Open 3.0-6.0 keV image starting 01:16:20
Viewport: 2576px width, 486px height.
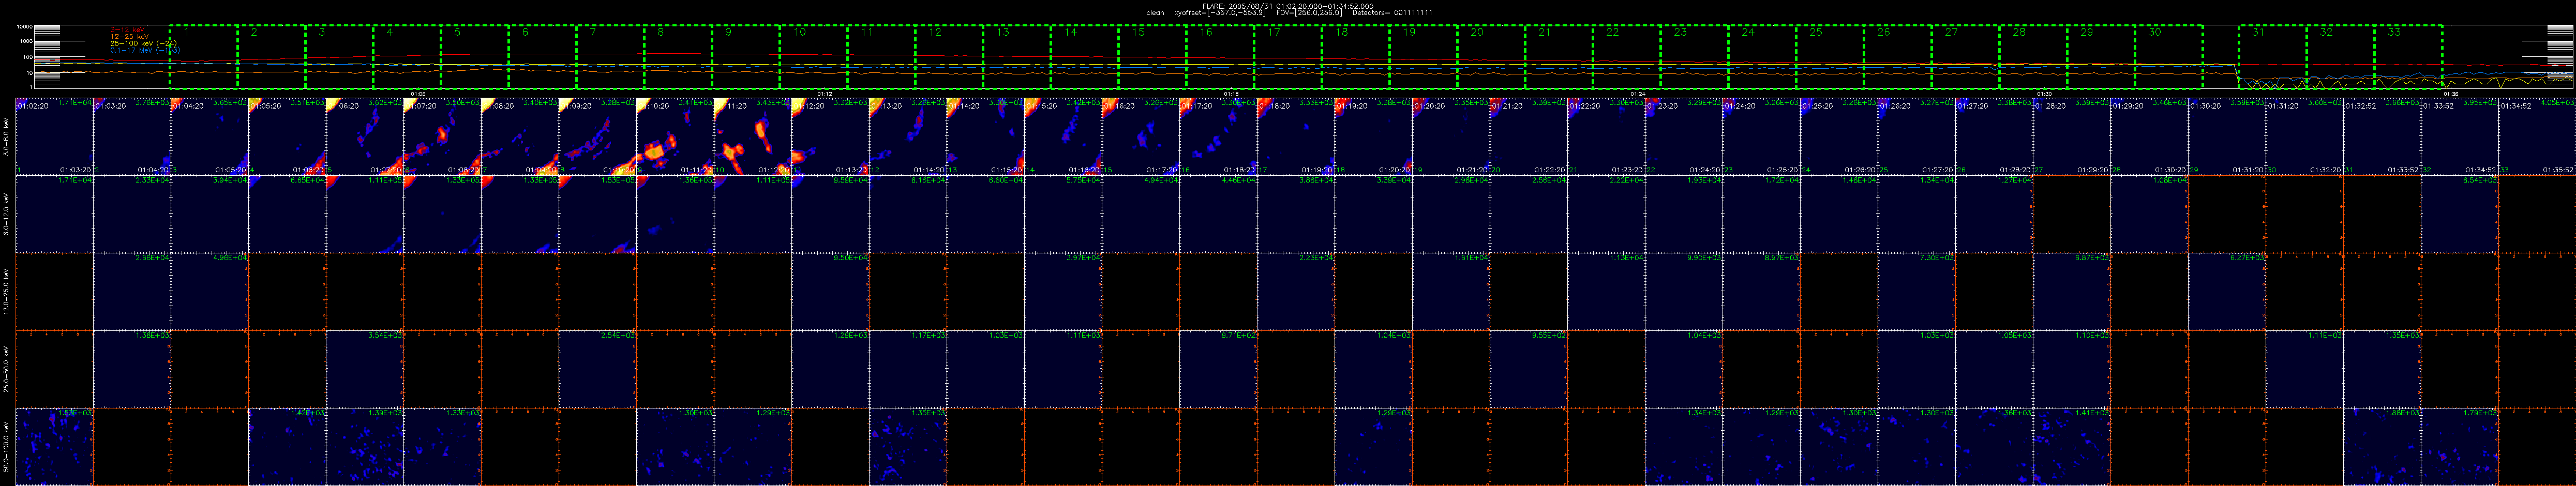click(1141, 136)
